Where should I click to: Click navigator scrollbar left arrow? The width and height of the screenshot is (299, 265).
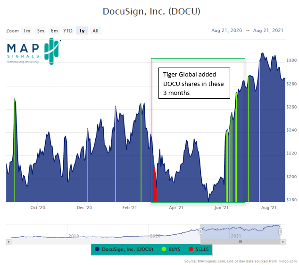[x=8, y=242]
